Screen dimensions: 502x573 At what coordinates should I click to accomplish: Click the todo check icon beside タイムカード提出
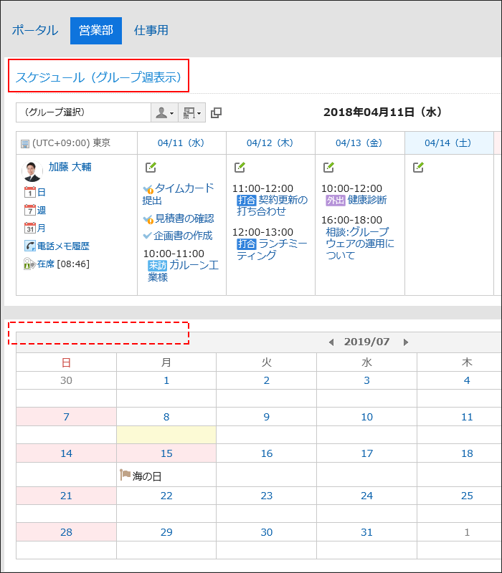point(148,189)
